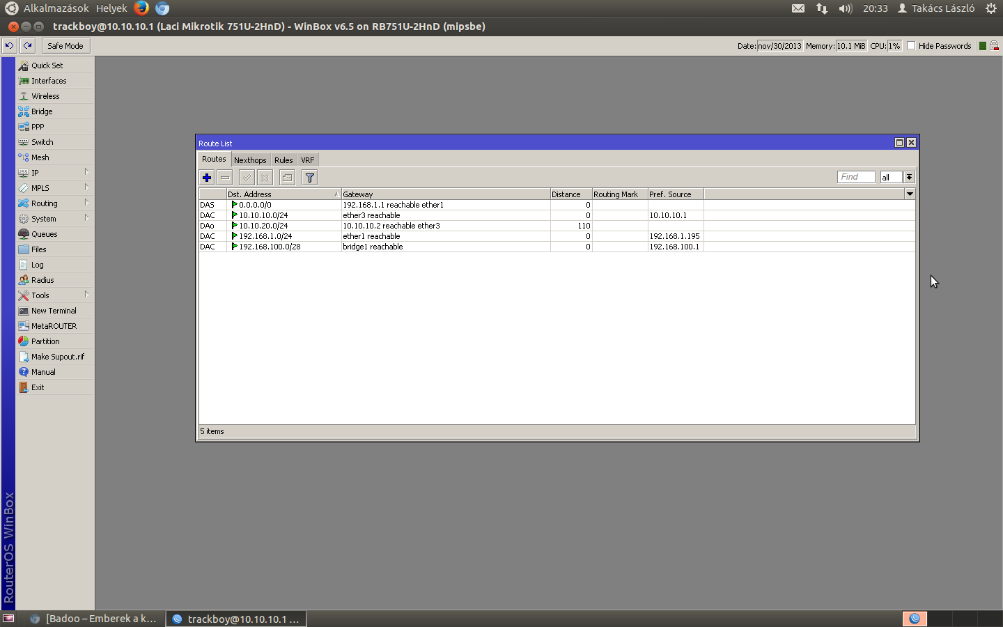Click Make Supout.rif
Viewport: 1003px width, 627px height.
pyautogui.click(x=55, y=357)
